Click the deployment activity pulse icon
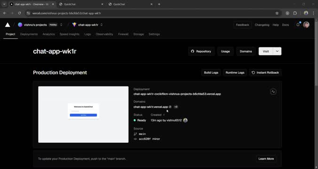Screen dimensions: 318x169 [x=273, y=92]
